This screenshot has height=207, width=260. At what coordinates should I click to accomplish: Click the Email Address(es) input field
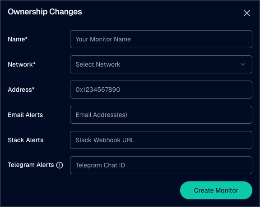(x=161, y=115)
